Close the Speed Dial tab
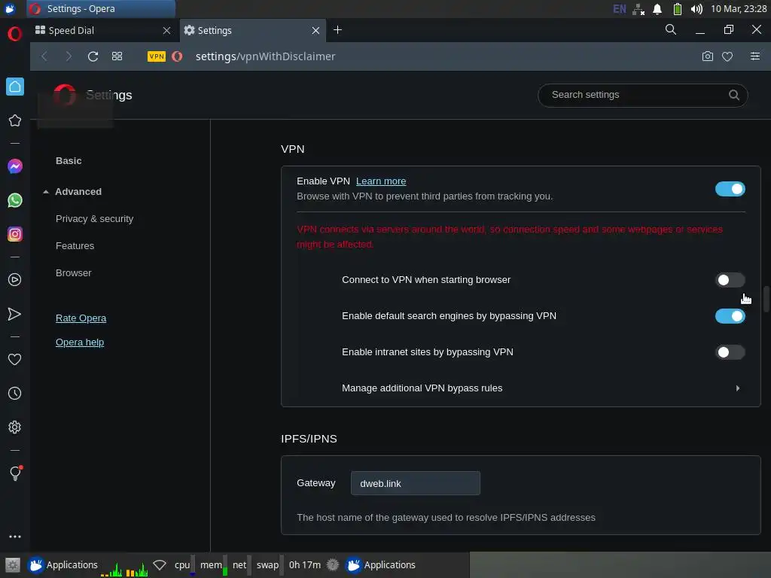 click(166, 30)
